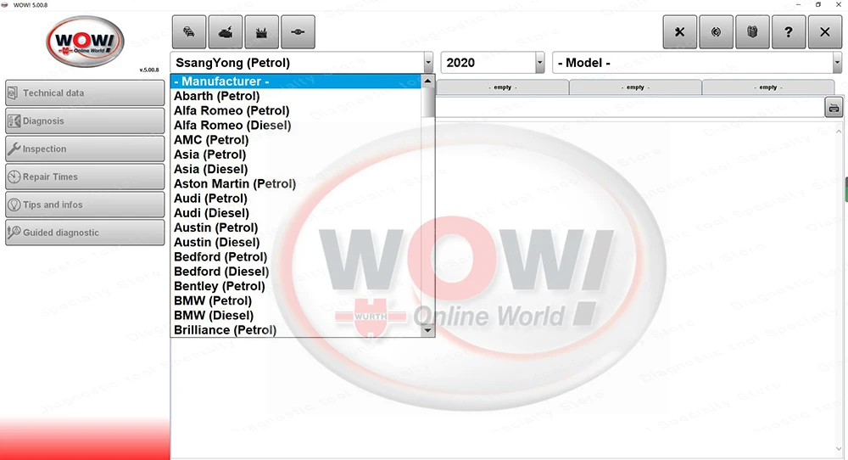Open the Inspection section

[x=85, y=149]
